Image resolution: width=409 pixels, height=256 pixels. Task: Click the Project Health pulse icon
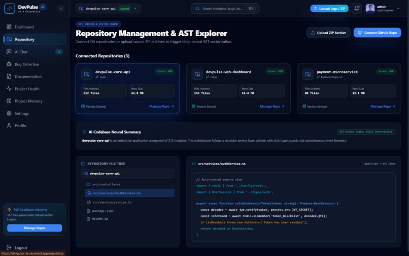9,88
